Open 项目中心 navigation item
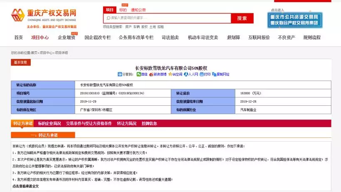The width and height of the screenshot is (341, 192). tap(40, 37)
